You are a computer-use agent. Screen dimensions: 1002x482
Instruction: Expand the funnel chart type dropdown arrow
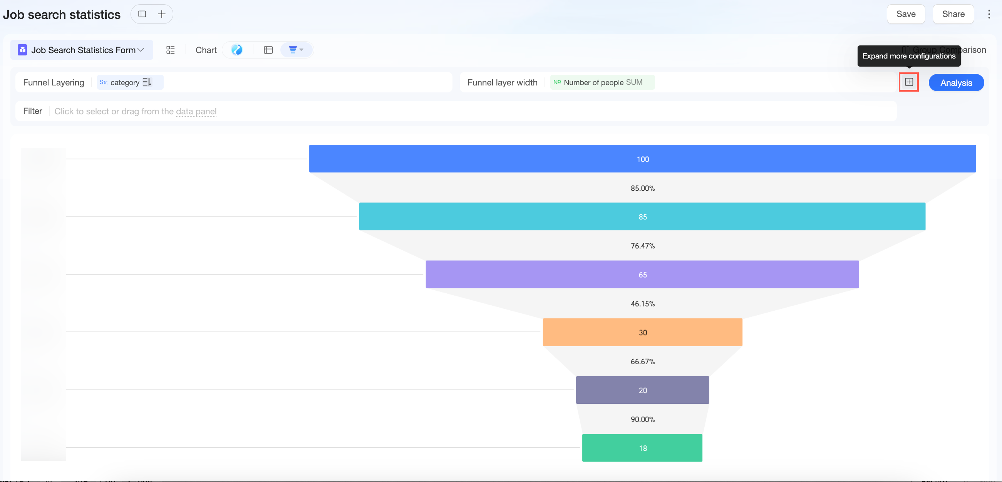301,50
